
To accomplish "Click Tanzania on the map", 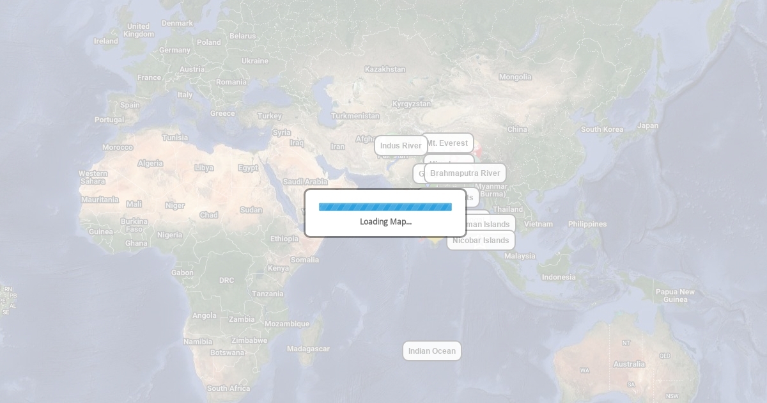I will coord(268,294).
